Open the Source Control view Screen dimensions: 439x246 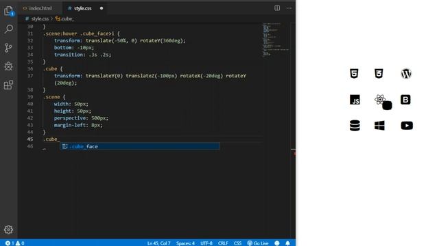click(9, 48)
